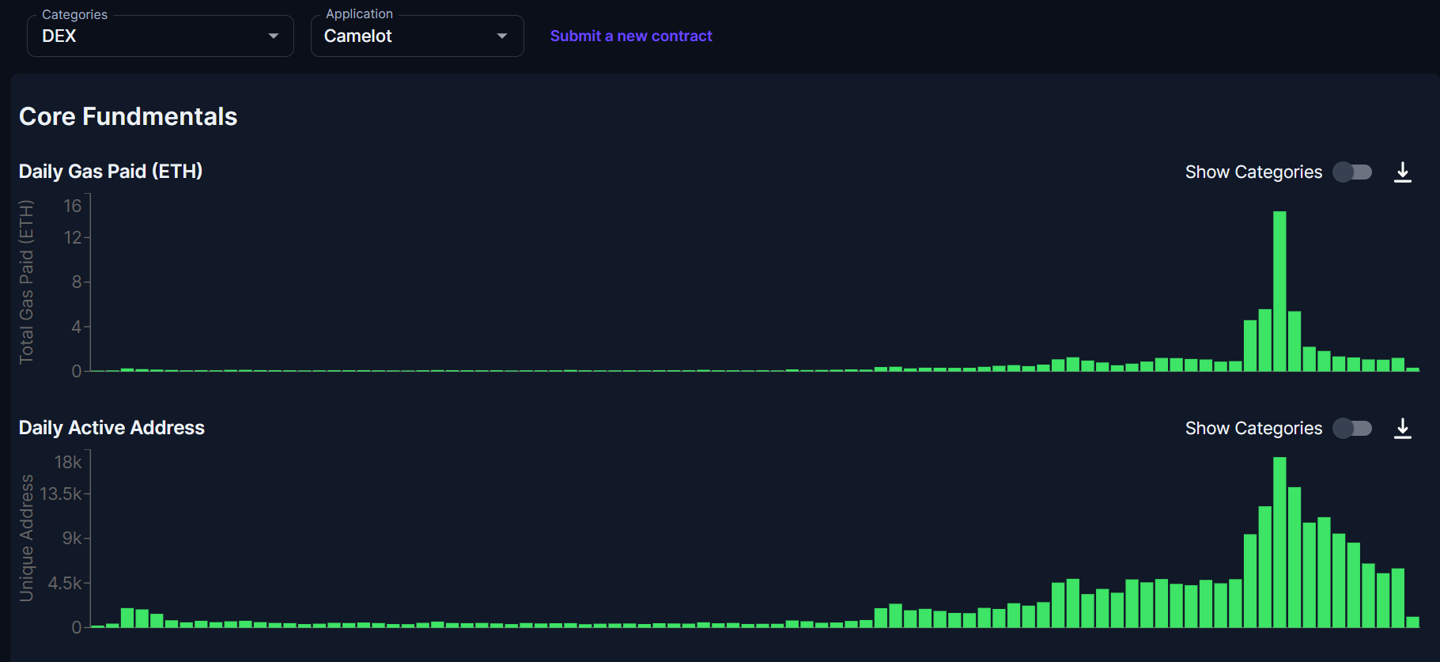
Task: Select the tallest bar in Daily Gas Paid chart
Action: [1279, 291]
